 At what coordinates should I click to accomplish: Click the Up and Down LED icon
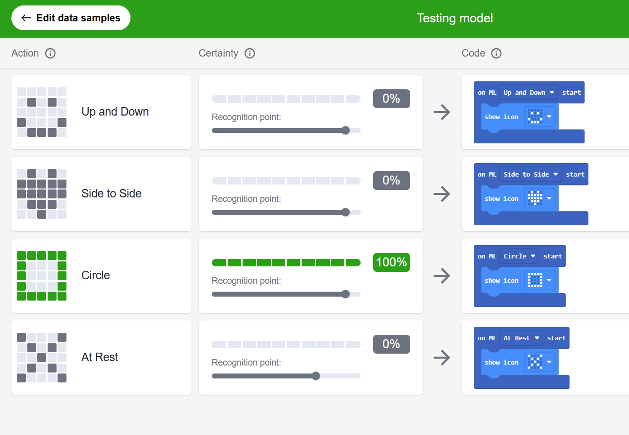pyautogui.click(x=42, y=112)
